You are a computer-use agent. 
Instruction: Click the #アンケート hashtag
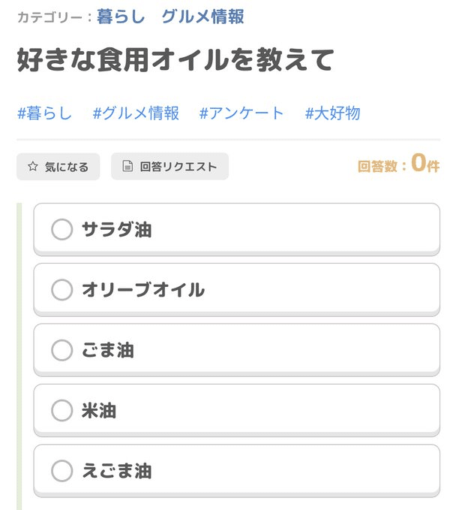[x=241, y=113]
